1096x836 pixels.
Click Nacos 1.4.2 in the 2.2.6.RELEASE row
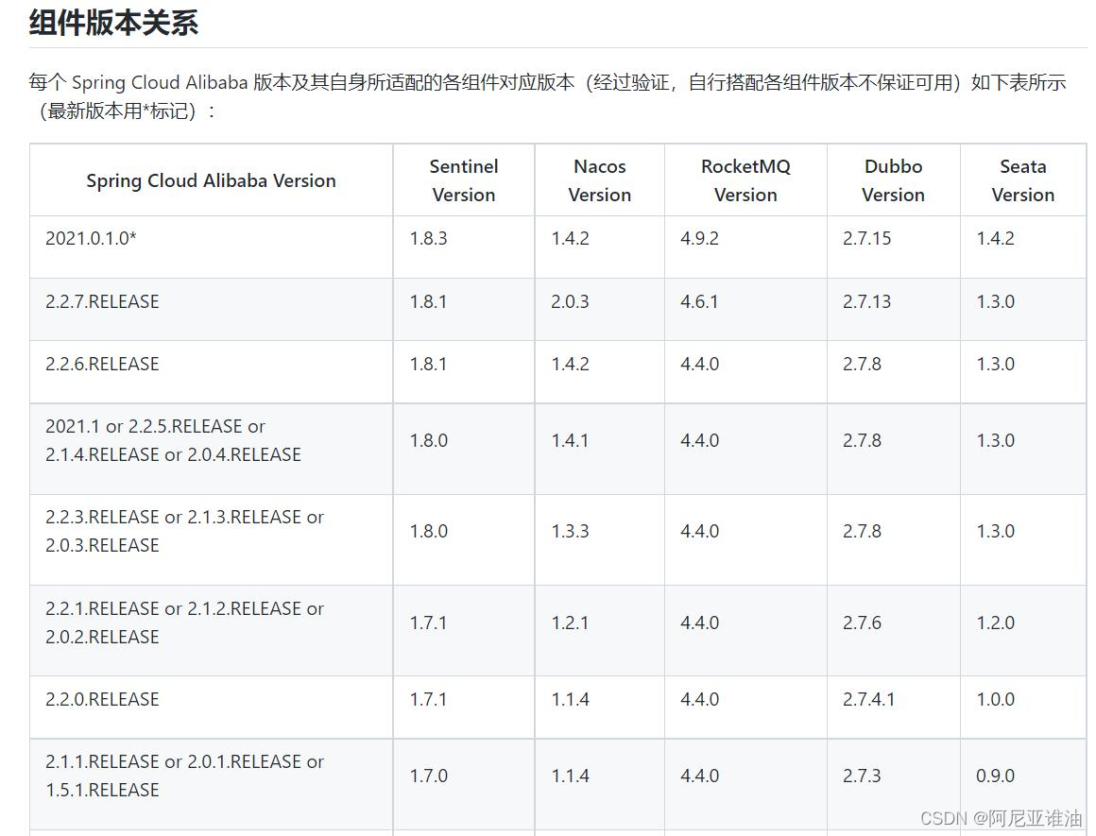[570, 364]
